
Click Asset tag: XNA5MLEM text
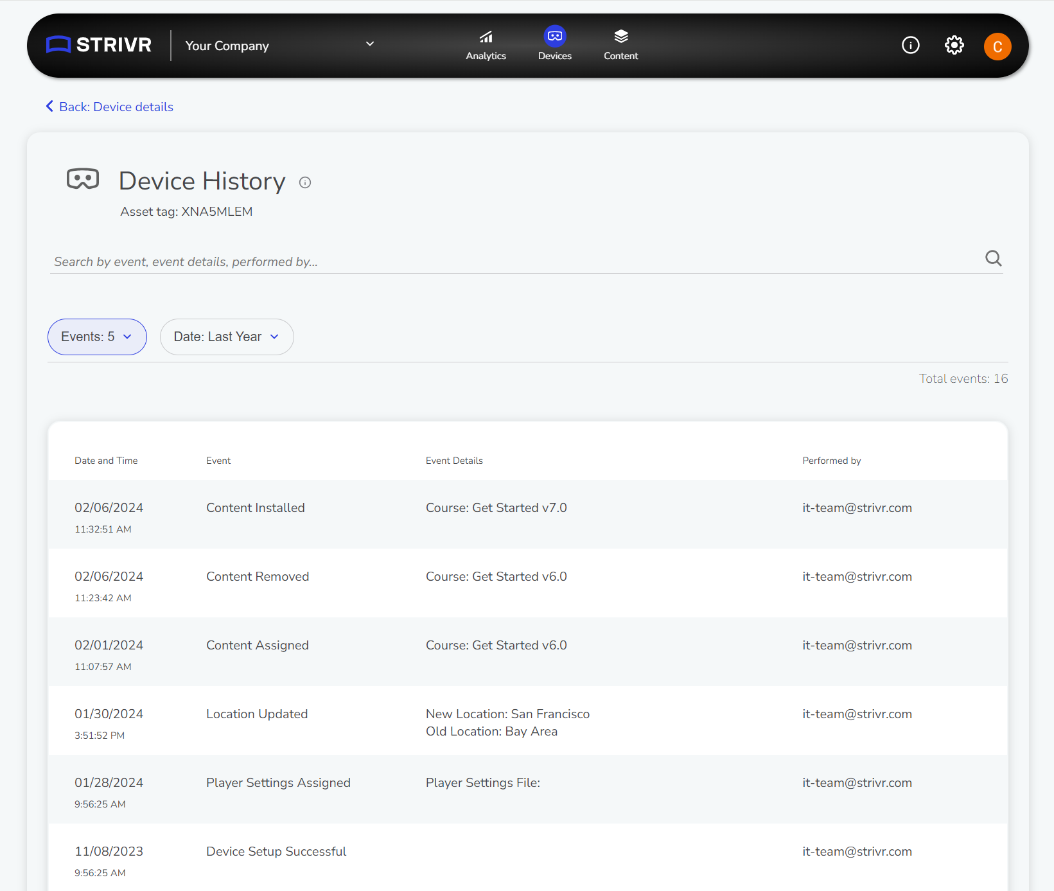coord(186,211)
